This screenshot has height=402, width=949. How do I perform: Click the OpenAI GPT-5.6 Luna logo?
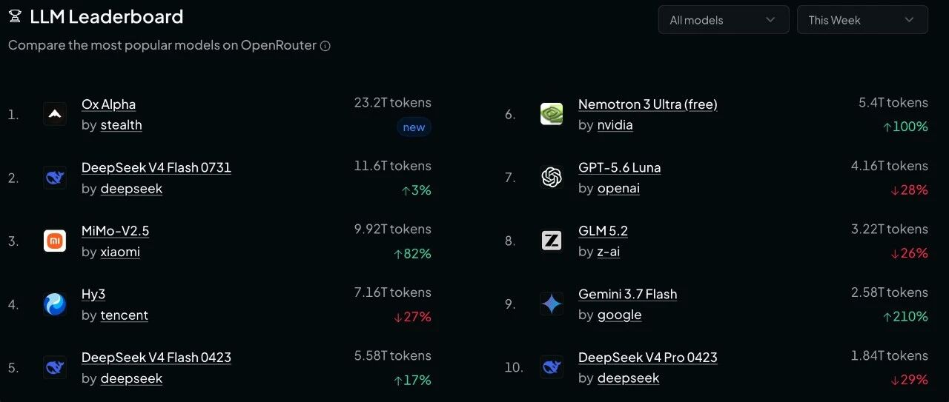[x=552, y=177]
